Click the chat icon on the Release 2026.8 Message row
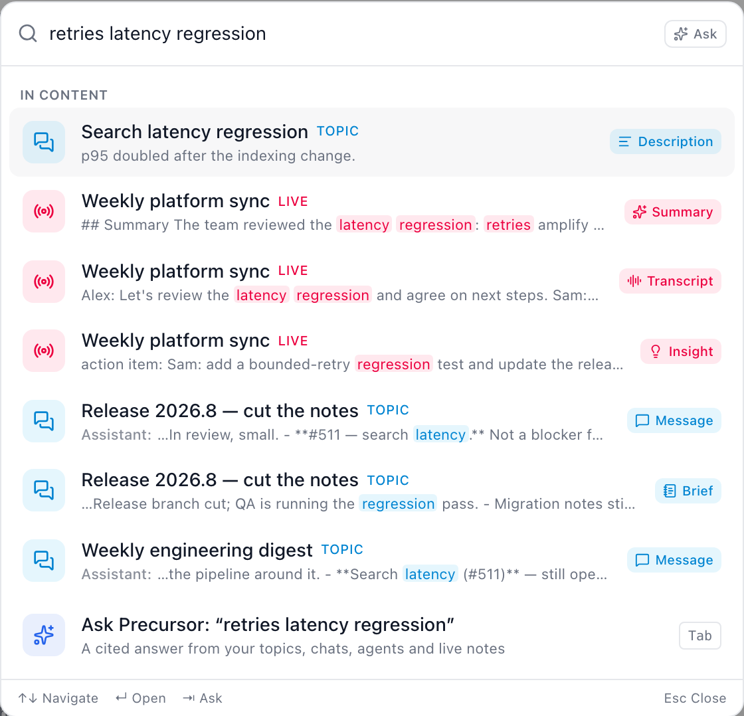The height and width of the screenshot is (716, 744). (x=44, y=421)
